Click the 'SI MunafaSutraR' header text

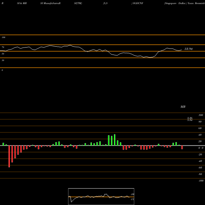tap(50, 3)
